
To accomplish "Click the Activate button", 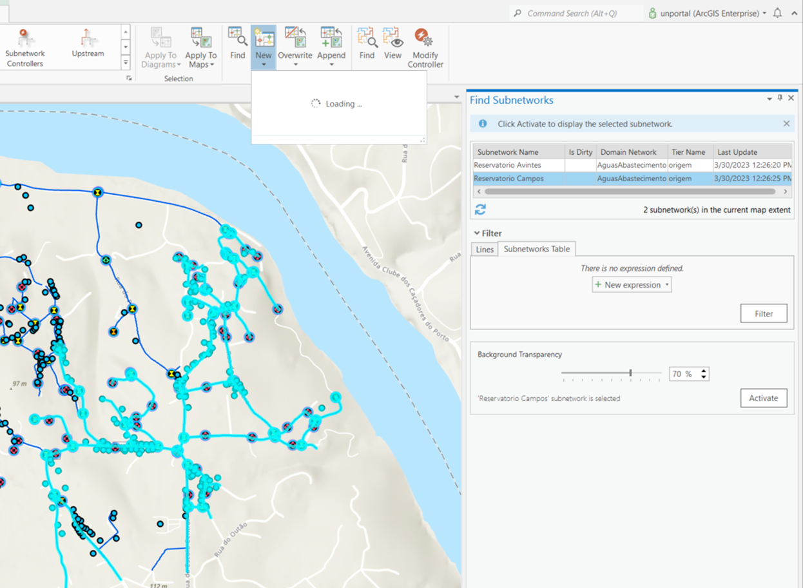I will 764,398.
